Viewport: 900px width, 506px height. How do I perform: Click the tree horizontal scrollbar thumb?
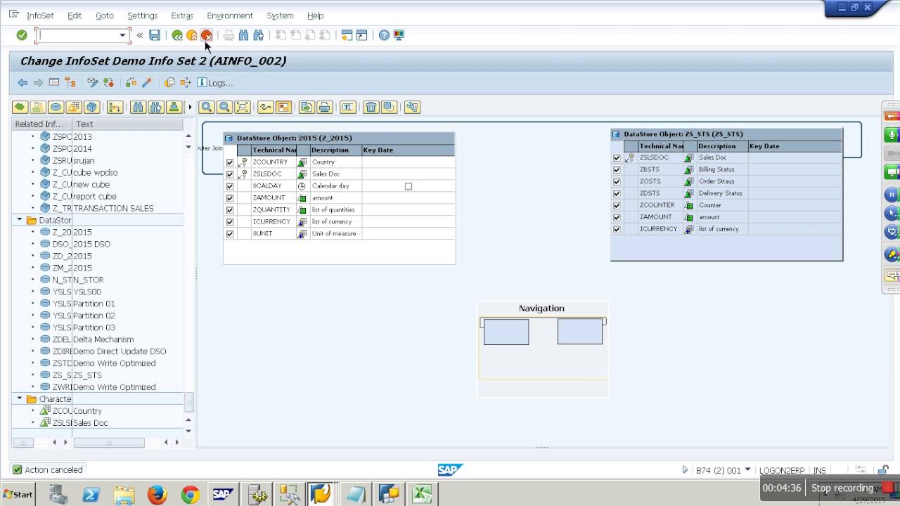tap(109, 442)
